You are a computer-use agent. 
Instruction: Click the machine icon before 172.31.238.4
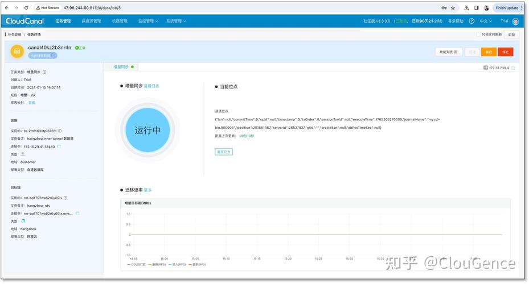[486, 68]
